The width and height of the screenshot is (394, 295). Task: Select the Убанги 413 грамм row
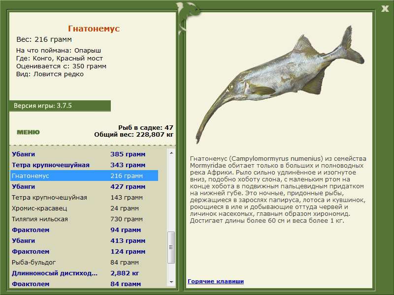pyautogui.click(x=84, y=240)
